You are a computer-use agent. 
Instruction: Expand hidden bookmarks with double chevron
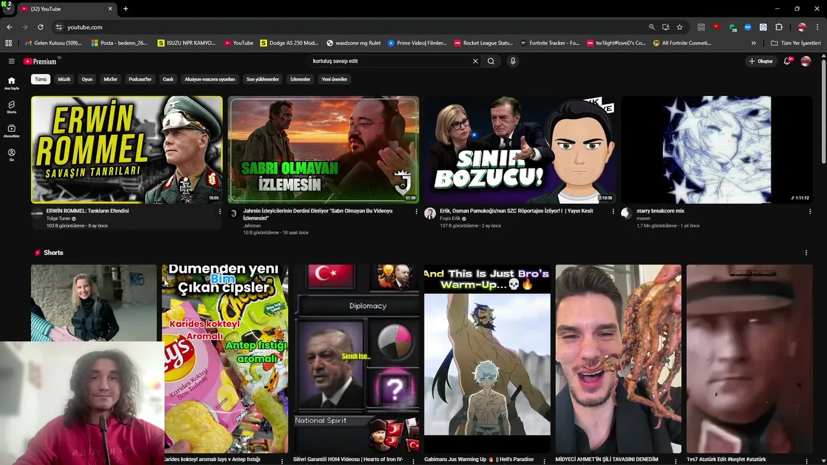tap(753, 43)
